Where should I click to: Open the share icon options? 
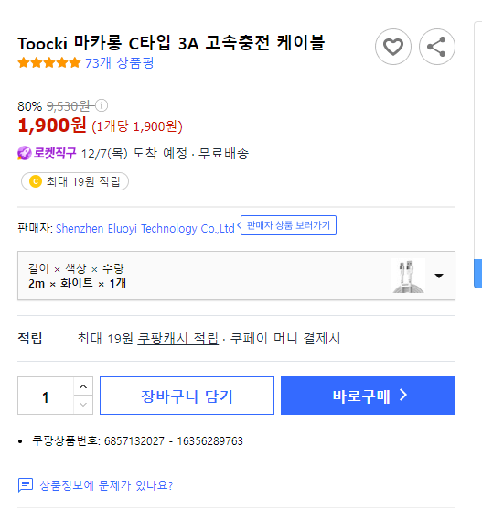point(437,47)
